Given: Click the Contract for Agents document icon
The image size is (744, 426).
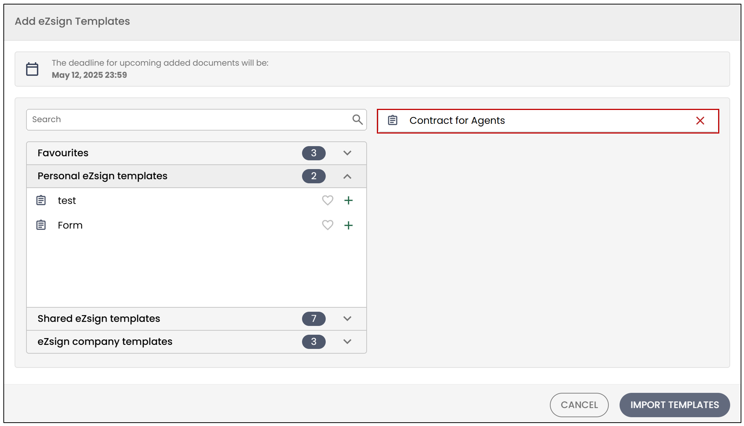Looking at the screenshot, I should (x=393, y=120).
